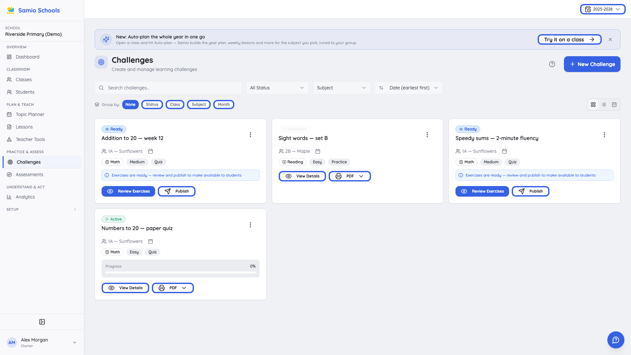Switch to list view
This screenshot has height=355, width=631.
[604, 105]
